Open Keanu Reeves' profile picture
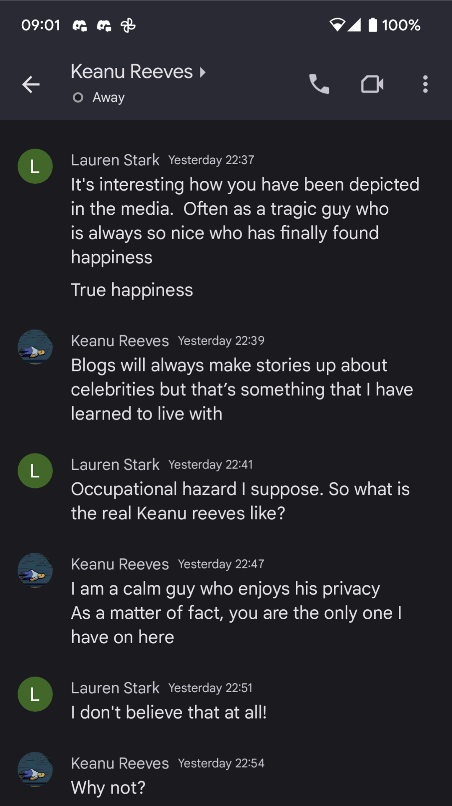The height and width of the screenshot is (806, 452). [x=35, y=347]
